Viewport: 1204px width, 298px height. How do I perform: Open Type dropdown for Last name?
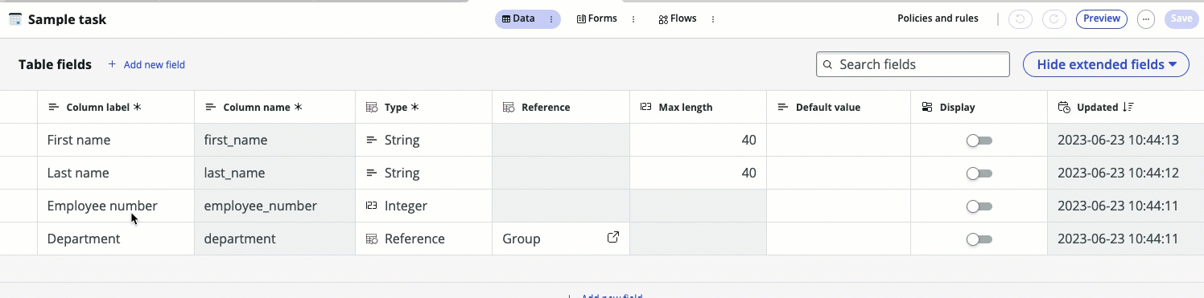coord(423,173)
